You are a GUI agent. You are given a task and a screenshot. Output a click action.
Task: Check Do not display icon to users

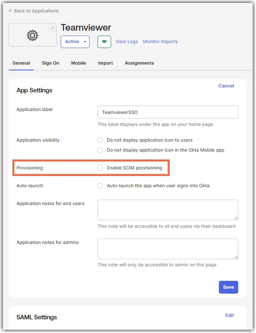(100, 140)
